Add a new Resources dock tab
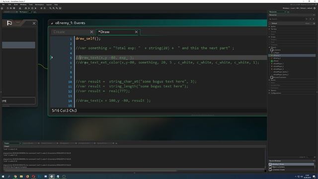The image size is (318, 179). point(288,12)
